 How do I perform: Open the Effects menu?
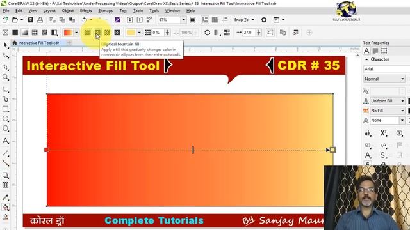(86, 11)
